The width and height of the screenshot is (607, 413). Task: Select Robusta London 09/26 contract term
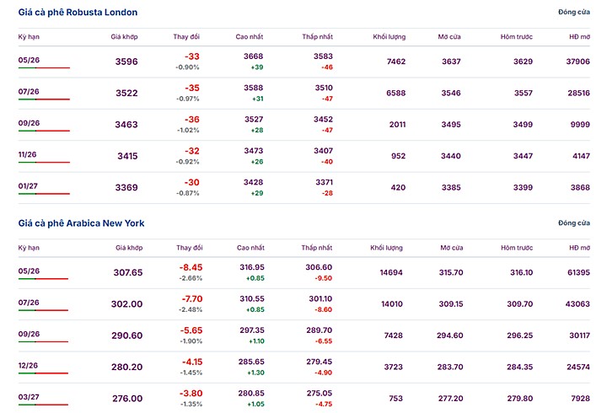(29, 123)
